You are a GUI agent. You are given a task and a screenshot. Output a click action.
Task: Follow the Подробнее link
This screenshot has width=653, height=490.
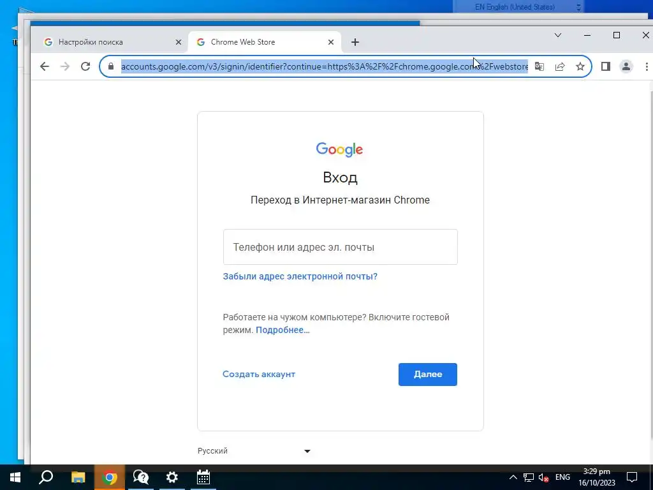[x=282, y=330]
